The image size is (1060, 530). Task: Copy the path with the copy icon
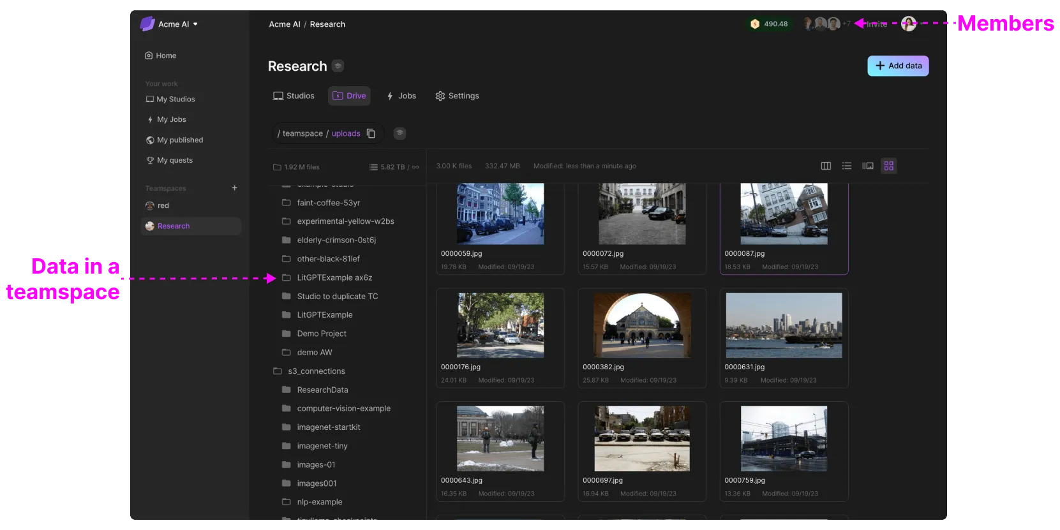pyautogui.click(x=371, y=133)
